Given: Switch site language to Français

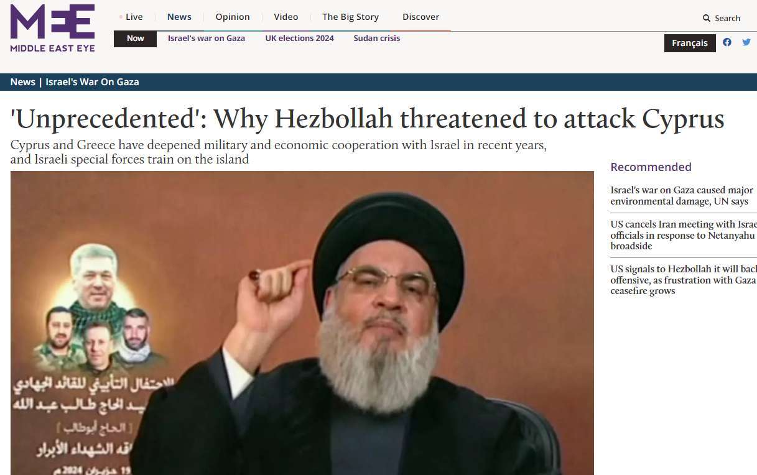Looking at the screenshot, I should pos(690,43).
